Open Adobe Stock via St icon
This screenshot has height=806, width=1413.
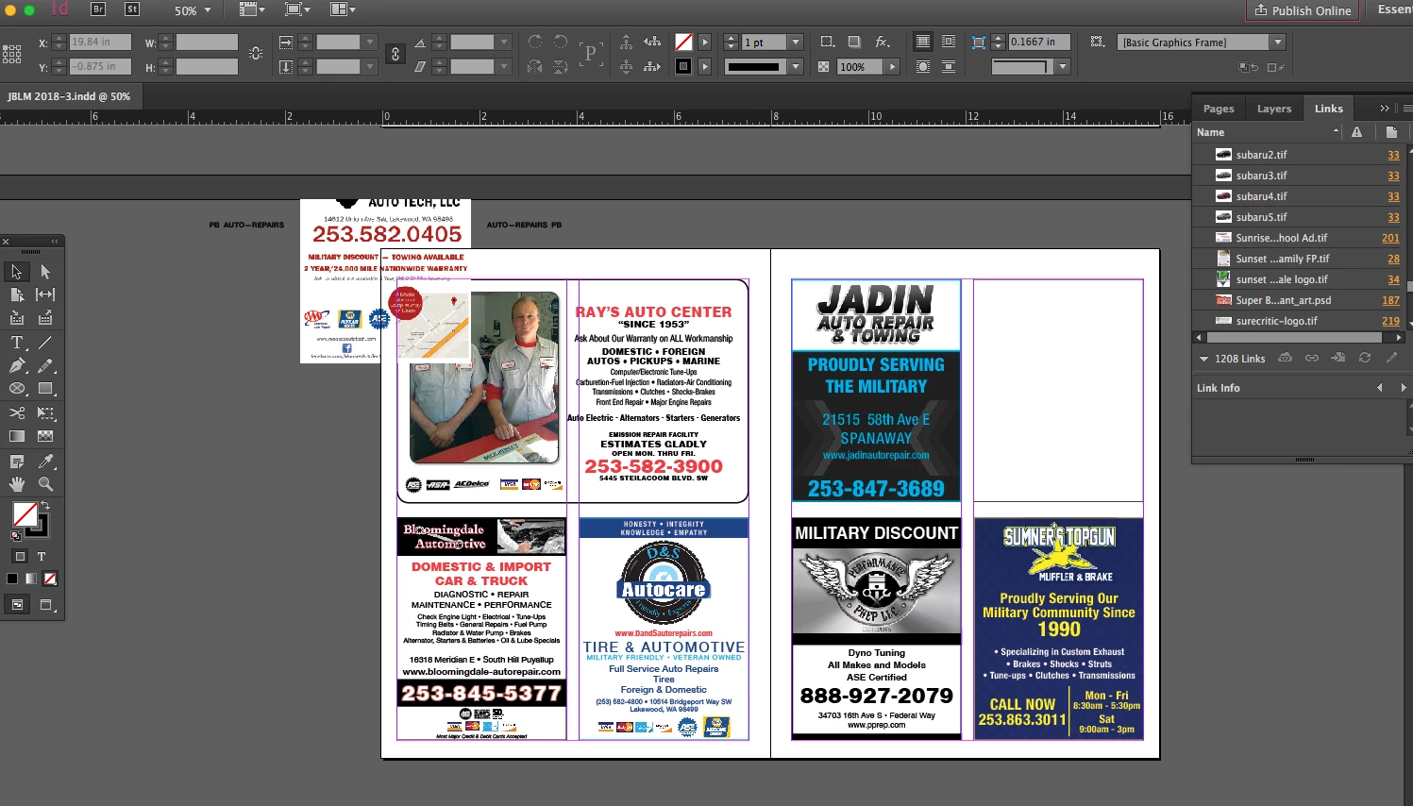point(132,9)
